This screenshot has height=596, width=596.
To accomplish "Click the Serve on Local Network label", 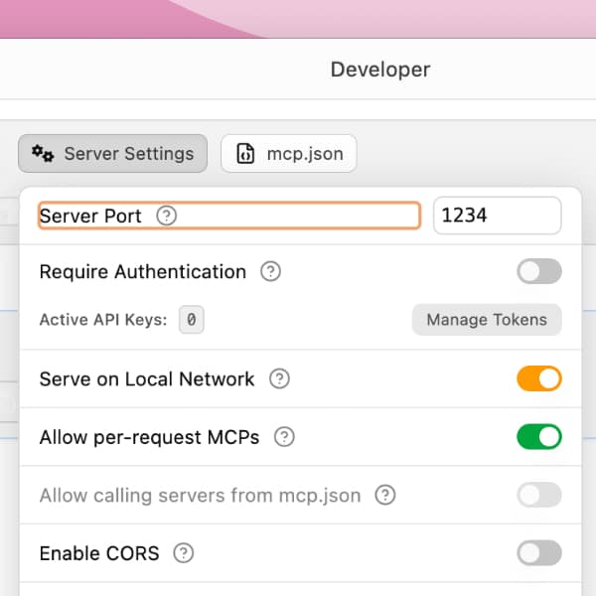I will point(147,379).
